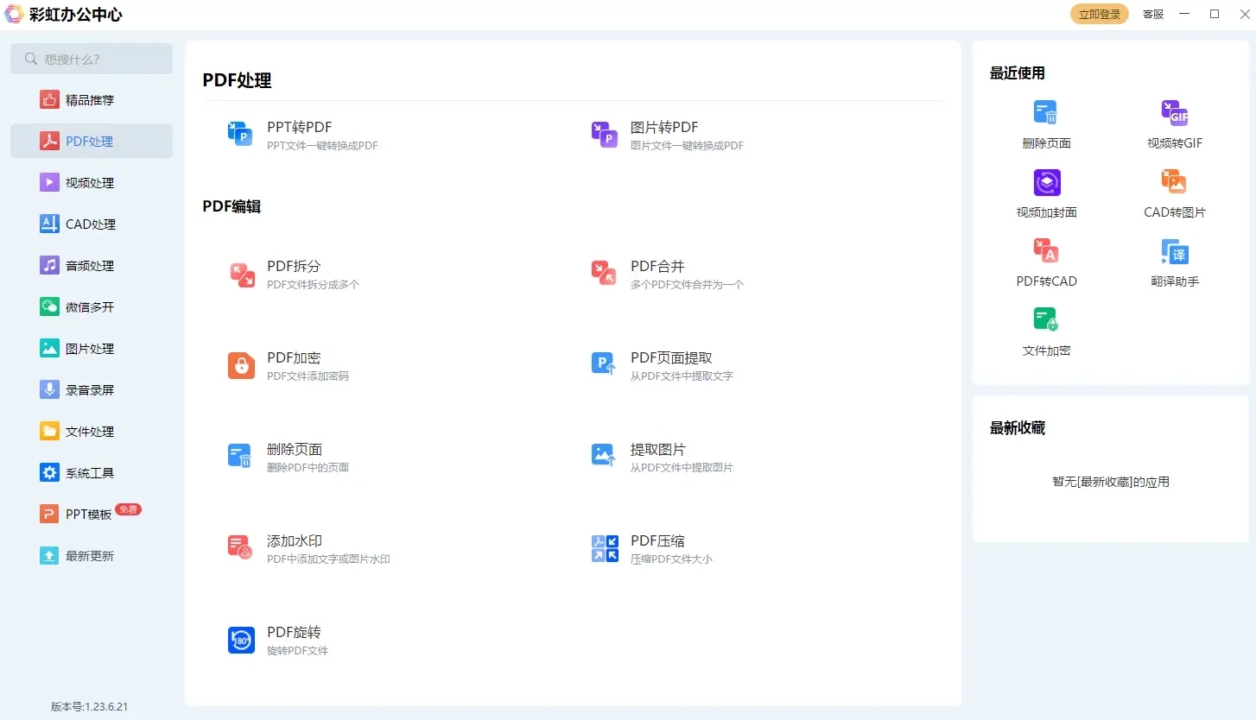Click the 提取图片 icon
The image size is (1256, 720).
click(604, 455)
